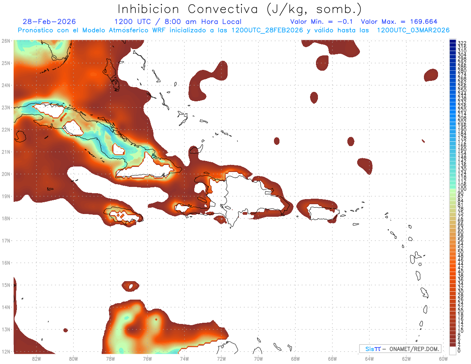Pick the white swatch beside the 0 label
The width and height of the screenshot is (471, 364).
pyautogui.click(x=453, y=350)
